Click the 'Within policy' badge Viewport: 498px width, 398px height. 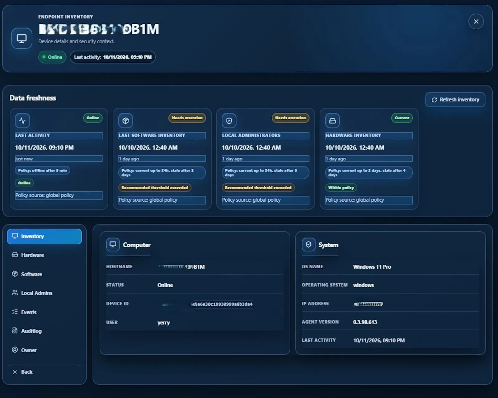coord(341,188)
